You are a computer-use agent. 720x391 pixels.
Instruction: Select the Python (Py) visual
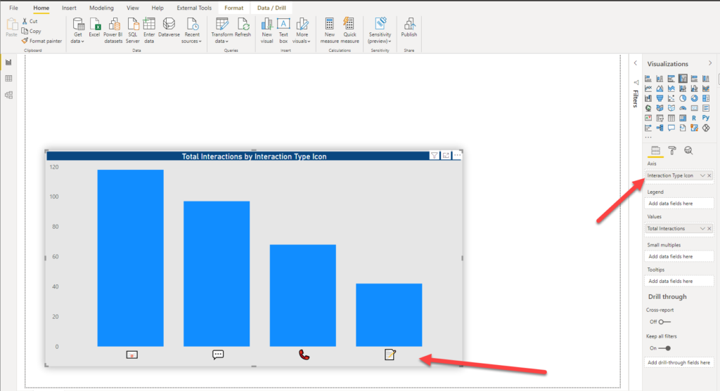706,118
